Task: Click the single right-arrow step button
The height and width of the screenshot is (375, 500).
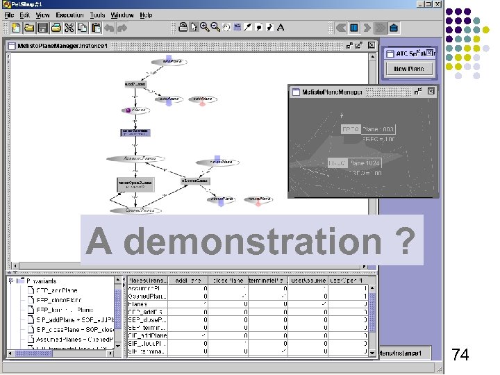Action: (367, 28)
